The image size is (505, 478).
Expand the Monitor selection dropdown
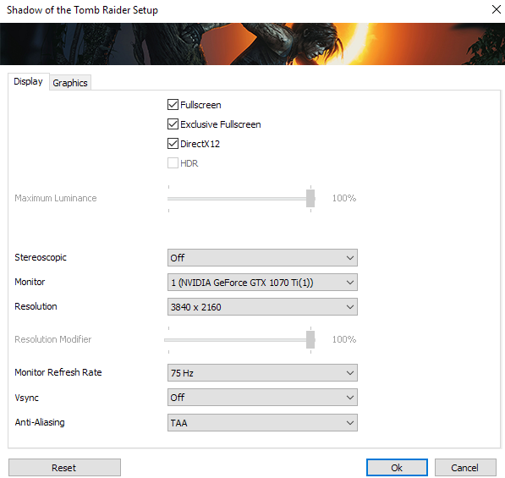[262, 283]
